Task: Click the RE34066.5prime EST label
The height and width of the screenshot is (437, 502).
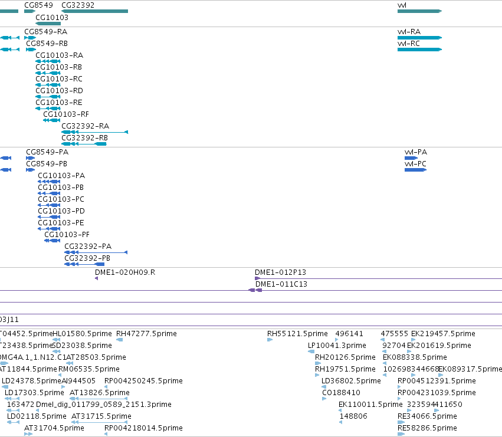Action: point(428,416)
